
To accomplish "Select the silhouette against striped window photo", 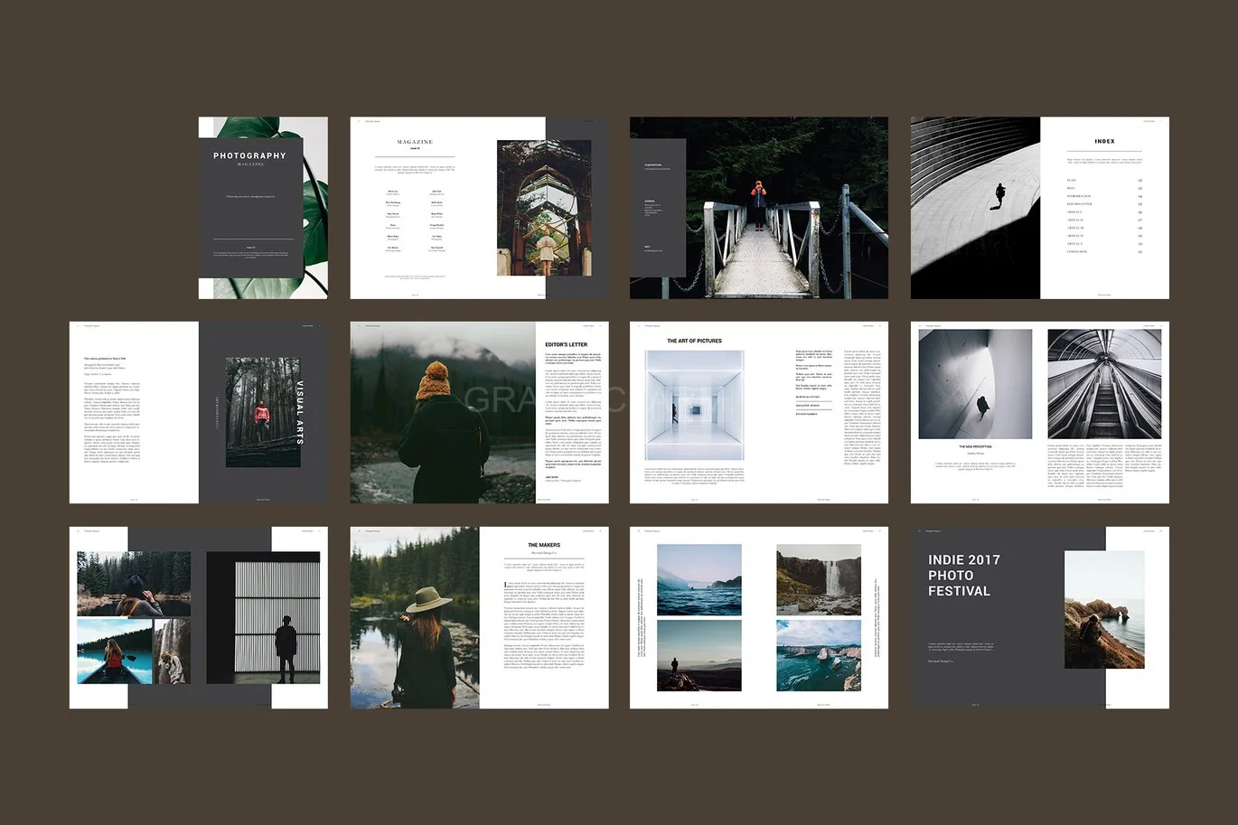I will [x=263, y=618].
